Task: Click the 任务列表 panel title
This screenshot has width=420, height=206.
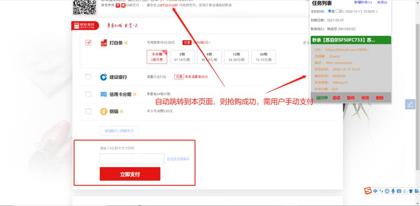Action: [x=322, y=3]
